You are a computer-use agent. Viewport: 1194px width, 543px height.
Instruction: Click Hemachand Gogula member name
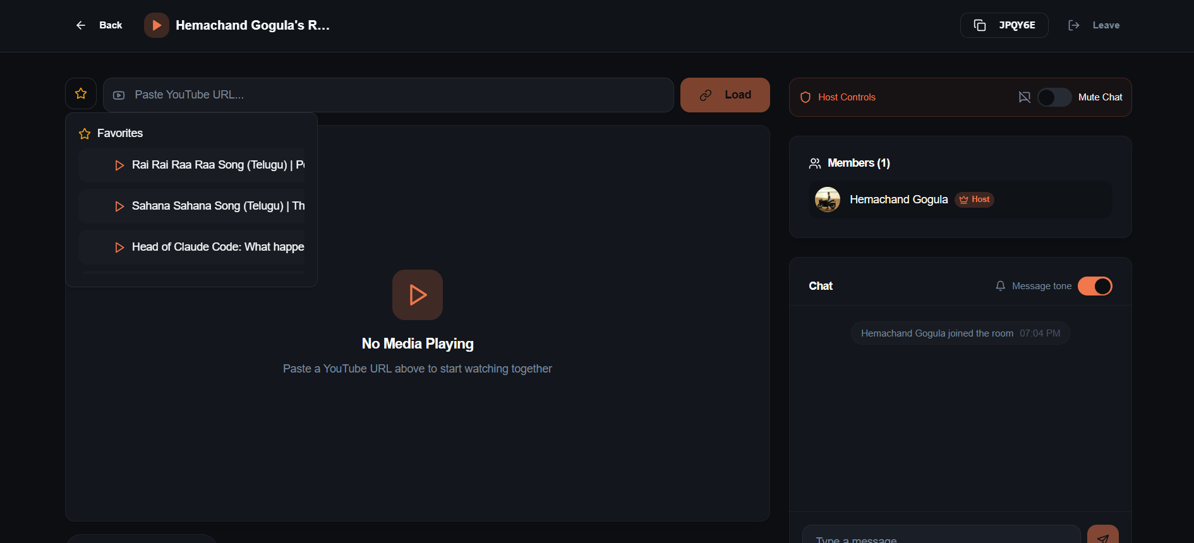click(898, 200)
